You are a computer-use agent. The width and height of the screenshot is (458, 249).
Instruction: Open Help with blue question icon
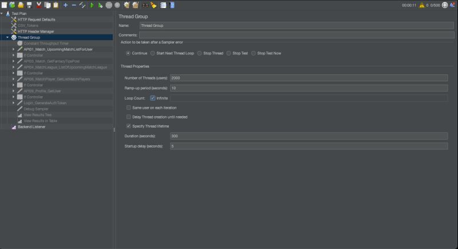coord(172,5)
